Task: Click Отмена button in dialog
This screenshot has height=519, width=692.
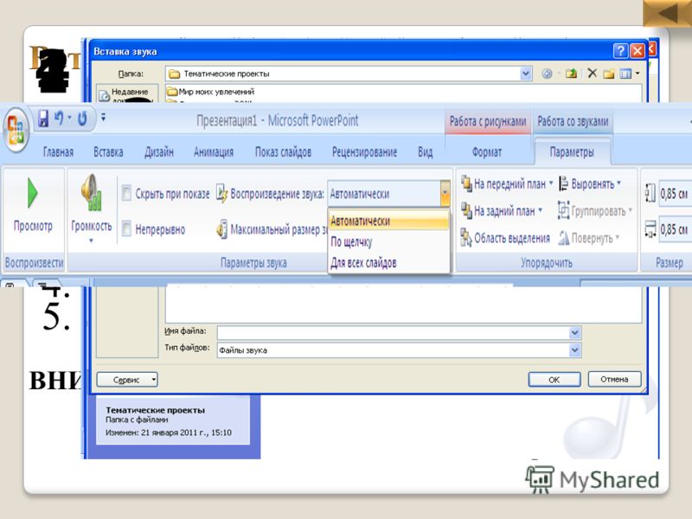Action: [614, 379]
